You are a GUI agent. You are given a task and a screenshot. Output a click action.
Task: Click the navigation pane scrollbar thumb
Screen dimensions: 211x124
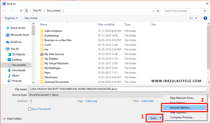(33, 30)
